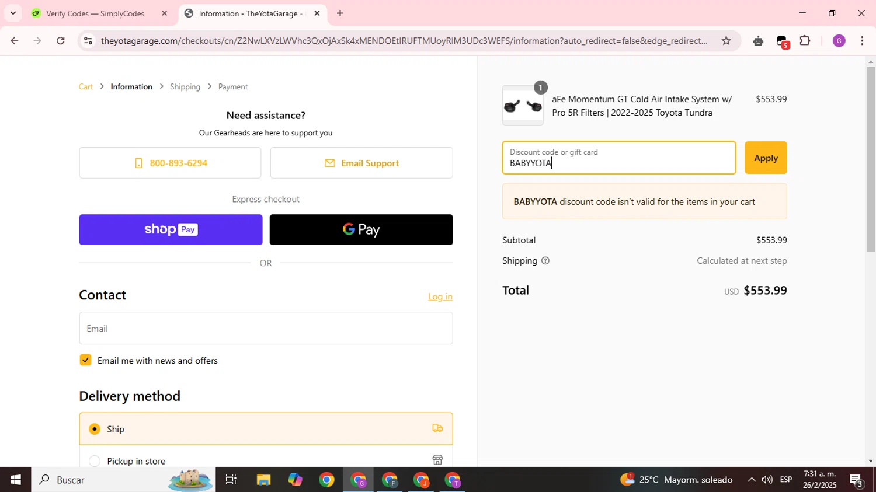This screenshot has height=492, width=876.
Task: Open File Explorer from the taskbar
Action: click(263, 480)
